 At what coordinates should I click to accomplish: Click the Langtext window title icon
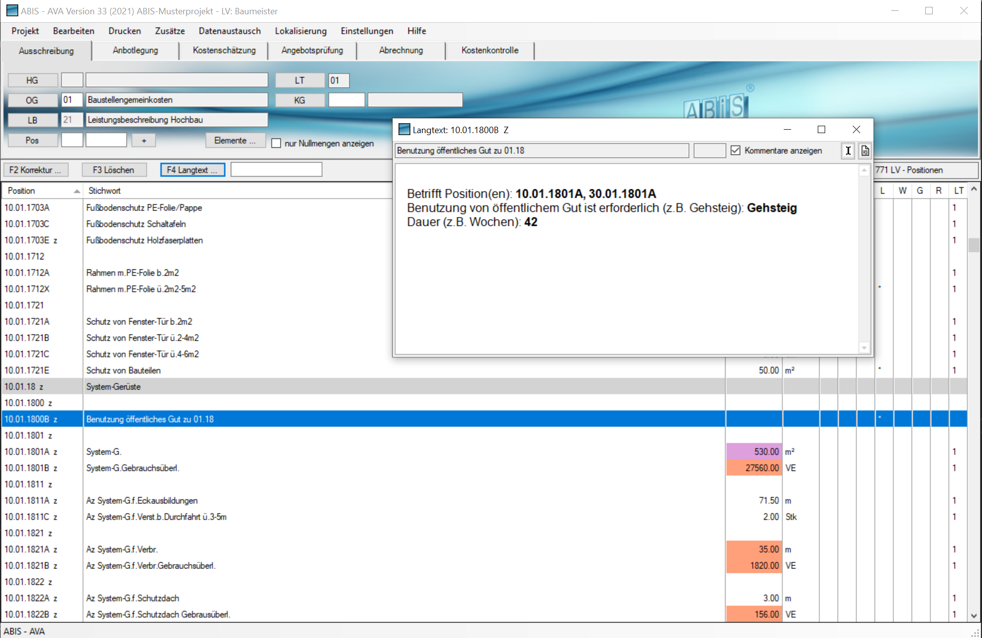404,130
